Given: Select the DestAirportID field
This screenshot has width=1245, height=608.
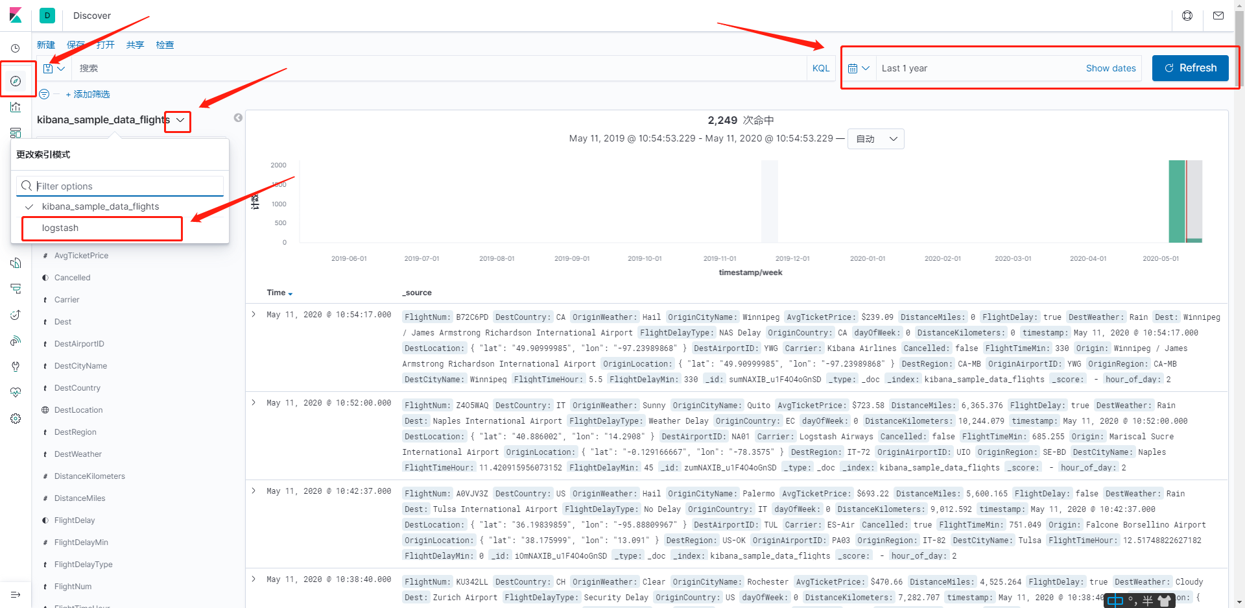Looking at the screenshot, I should [79, 344].
